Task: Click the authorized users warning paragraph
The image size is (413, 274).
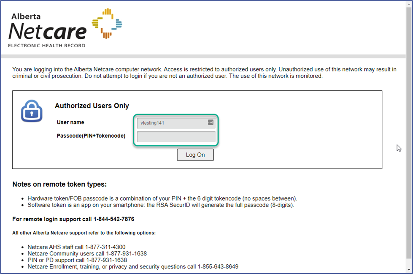Action: [x=204, y=73]
